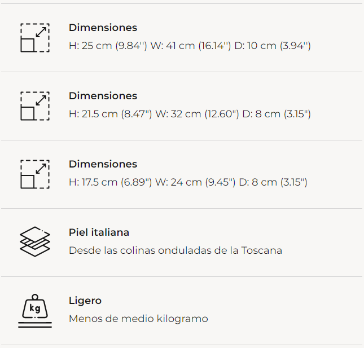Select the Dimensiones heading above H: 17.5 cm
364x348 pixels.
(103, 164)
